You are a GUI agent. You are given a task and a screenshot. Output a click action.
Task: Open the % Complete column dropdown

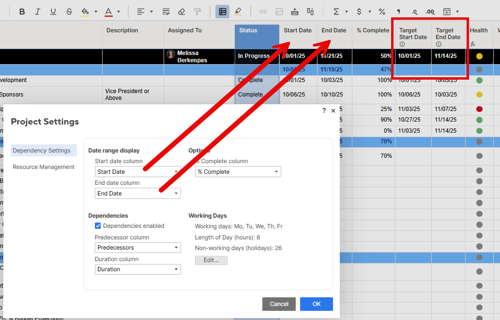pos(238,172)
